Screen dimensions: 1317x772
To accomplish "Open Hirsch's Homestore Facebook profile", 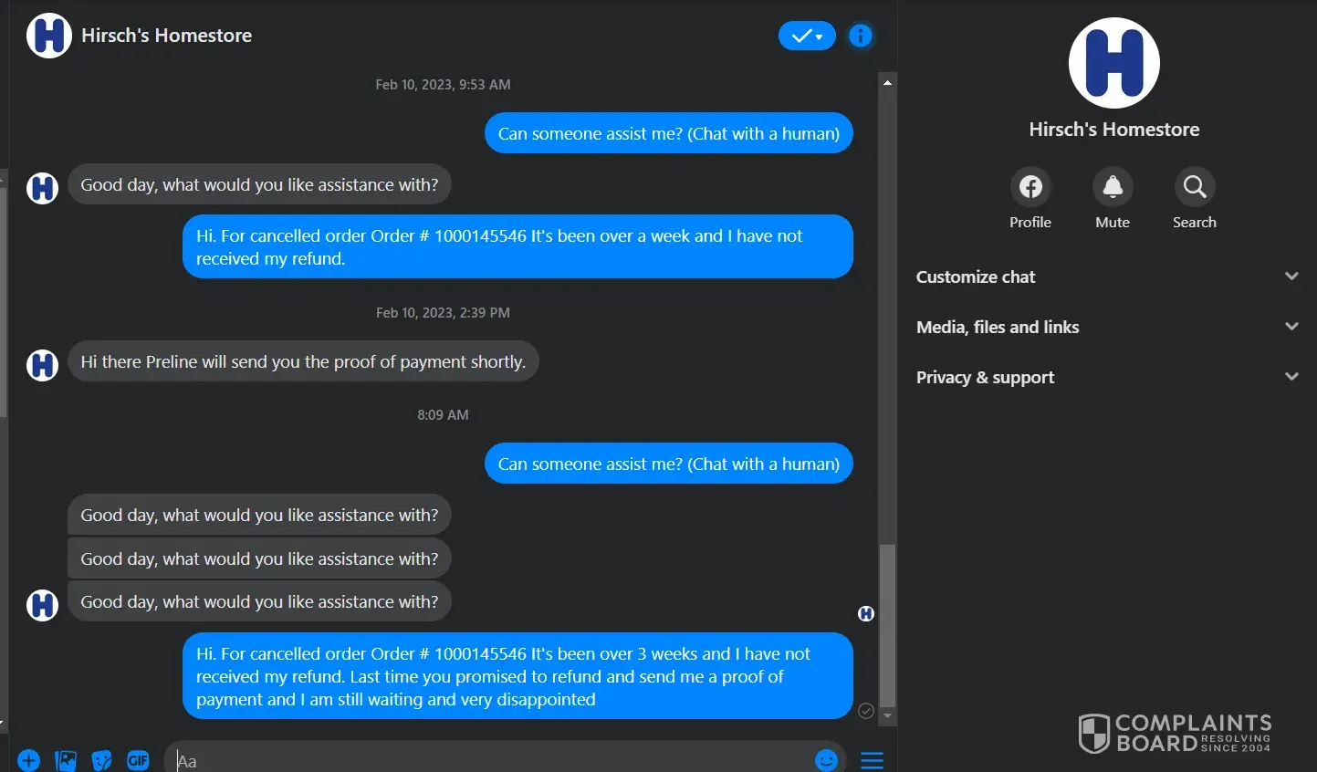I will pos(1030,187).
